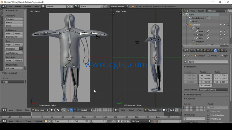Click the Rotate button
This screenshot has width=232, height=130.
pyautogui.click(x=14, y=23)
